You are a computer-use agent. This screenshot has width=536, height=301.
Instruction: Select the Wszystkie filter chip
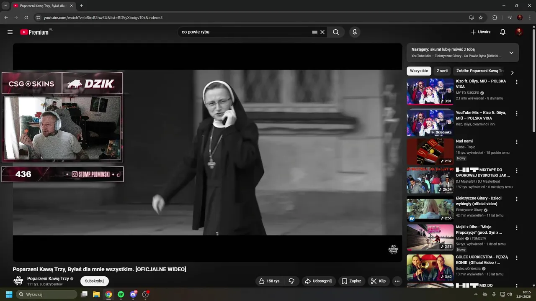[419, 71]
